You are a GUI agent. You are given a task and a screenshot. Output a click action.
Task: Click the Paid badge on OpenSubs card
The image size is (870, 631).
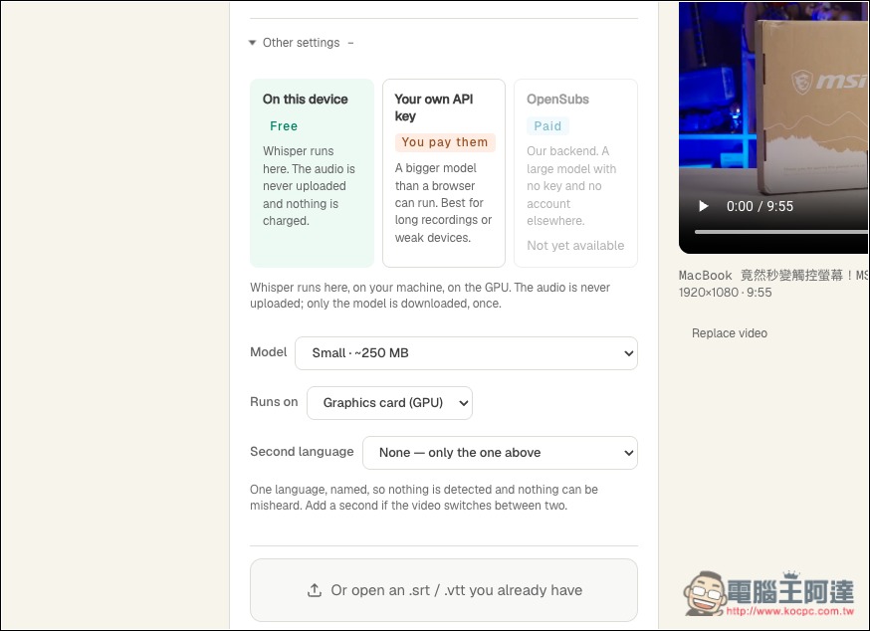[x=547, y=126]
